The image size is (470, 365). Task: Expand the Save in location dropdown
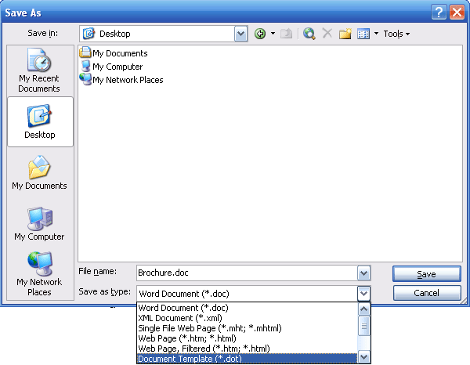tap(241, 34)
